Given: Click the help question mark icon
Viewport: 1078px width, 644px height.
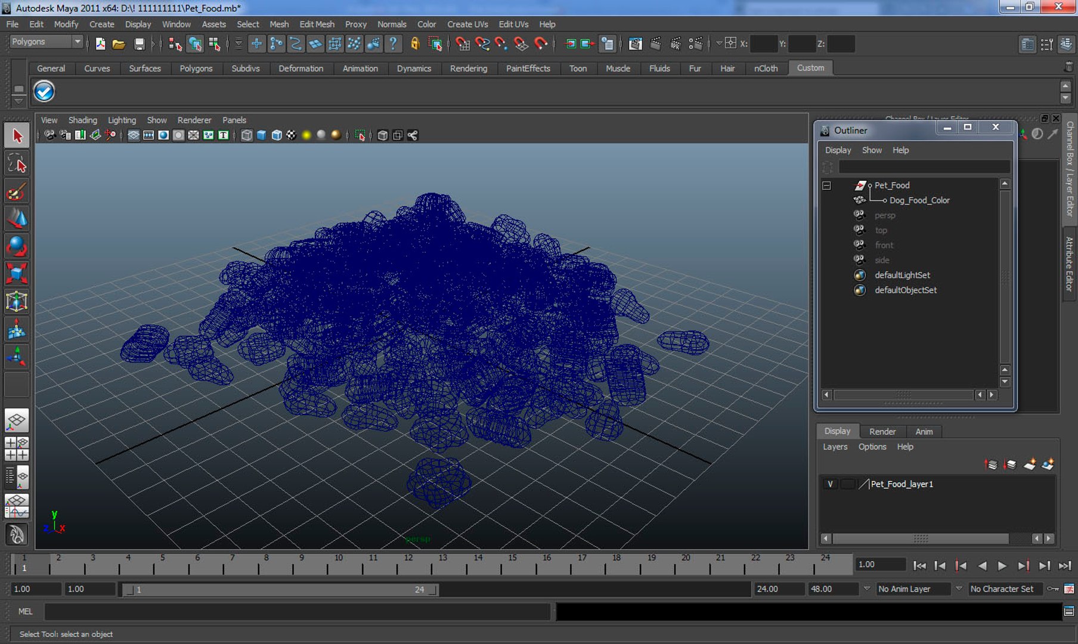Looking at the screenshot, I should (x=393, y=44).
